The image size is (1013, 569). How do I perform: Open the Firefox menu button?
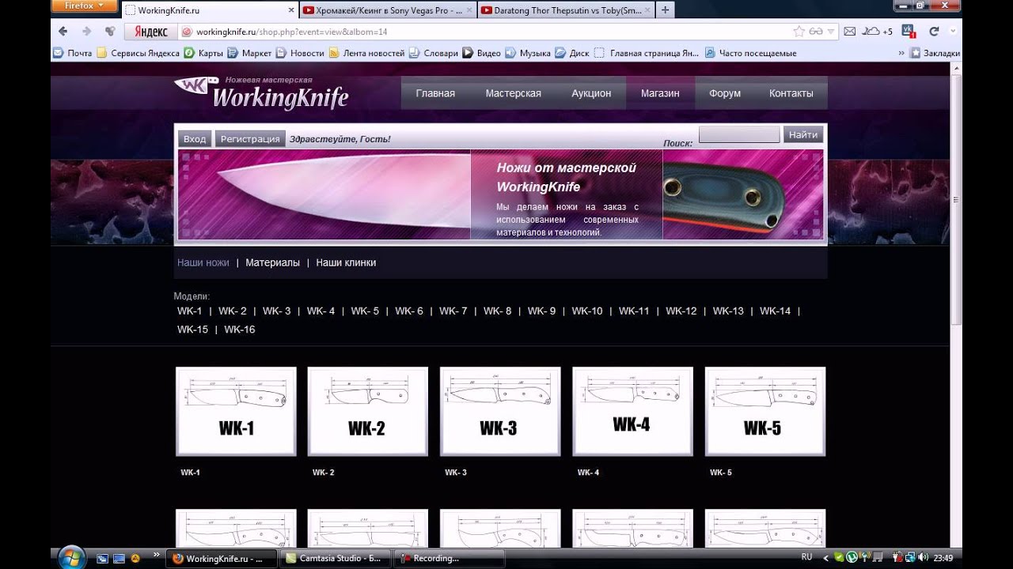[83, 6]
